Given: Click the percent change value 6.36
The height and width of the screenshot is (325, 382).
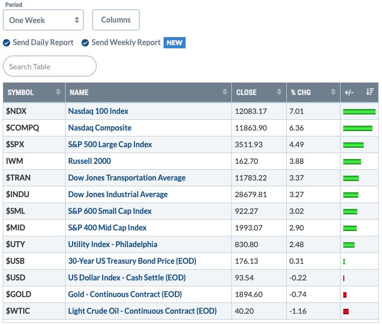Looking at the screenshot, I should [296, 128].
